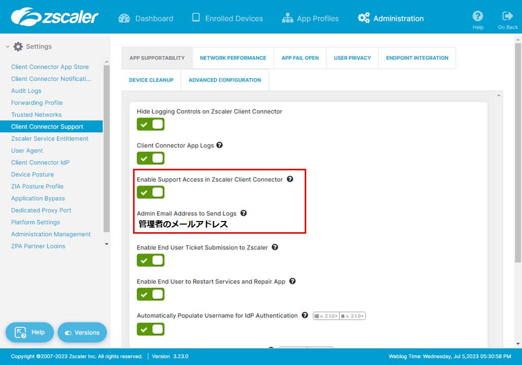Toggle Enable End User to Restart Services
The width and height of the screenshot is (522, 365).
coord(150,294)
